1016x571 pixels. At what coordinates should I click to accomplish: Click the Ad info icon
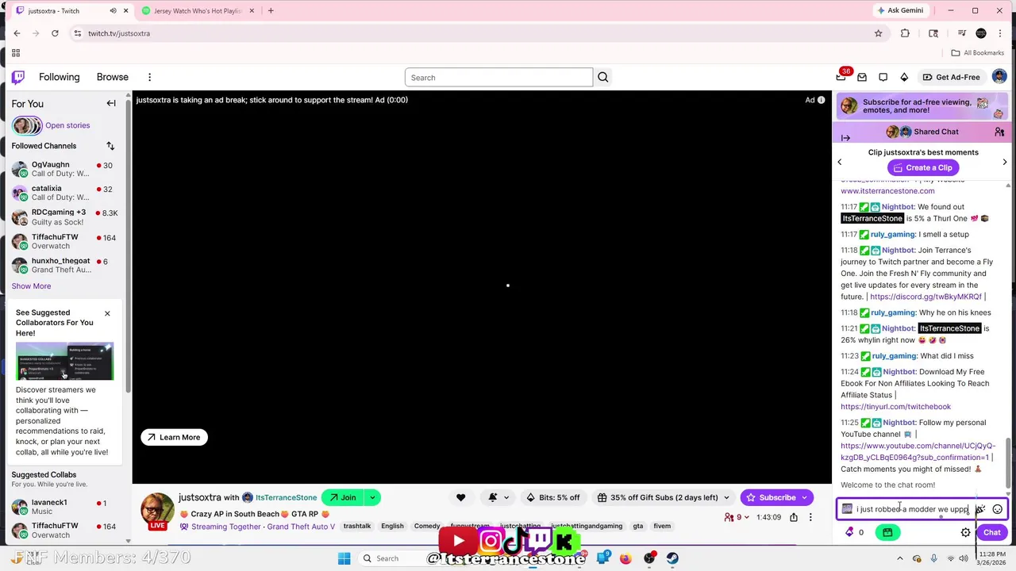(821, 100)
